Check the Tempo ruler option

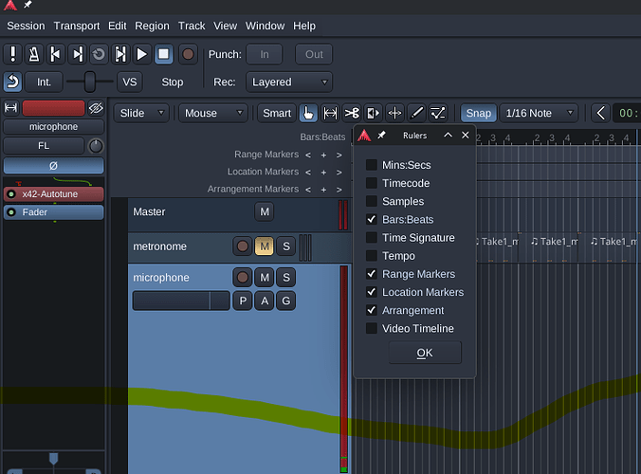point(372,256)
